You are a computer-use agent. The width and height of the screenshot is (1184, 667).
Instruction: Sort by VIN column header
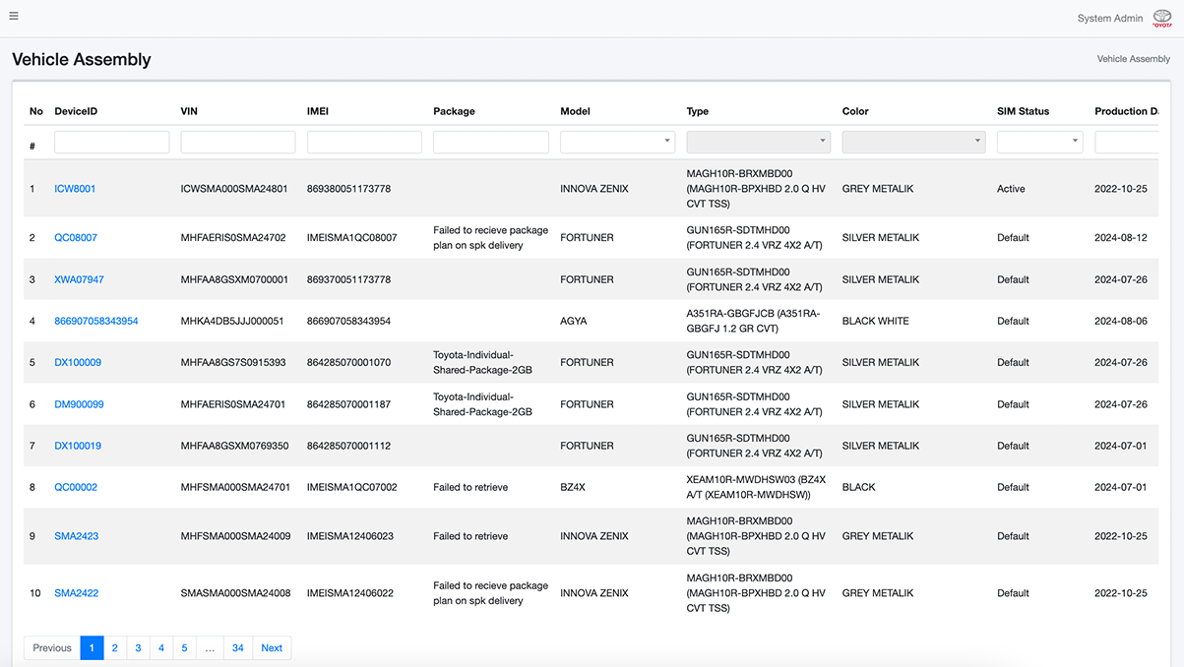[x=189, y=111]
